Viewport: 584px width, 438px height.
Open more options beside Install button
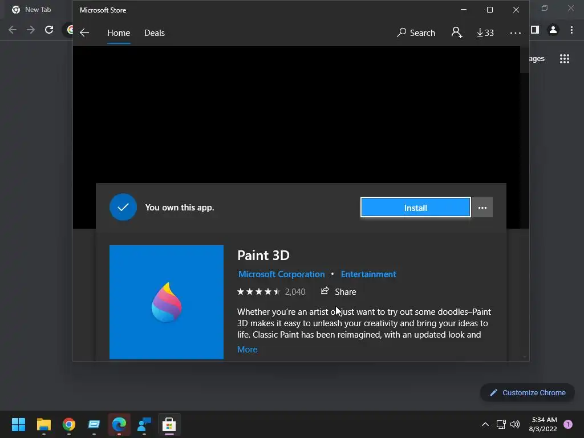[x=482, y=208]
